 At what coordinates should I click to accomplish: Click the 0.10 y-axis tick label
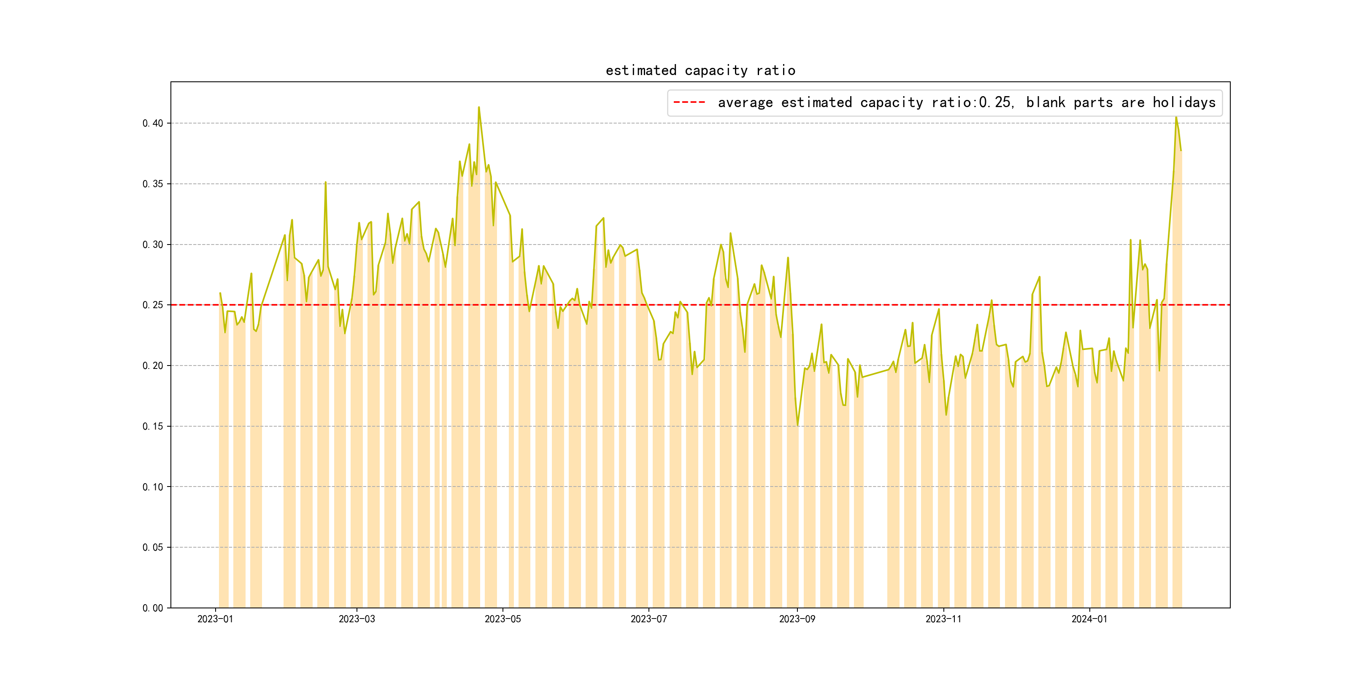click(x=153, y=487)
